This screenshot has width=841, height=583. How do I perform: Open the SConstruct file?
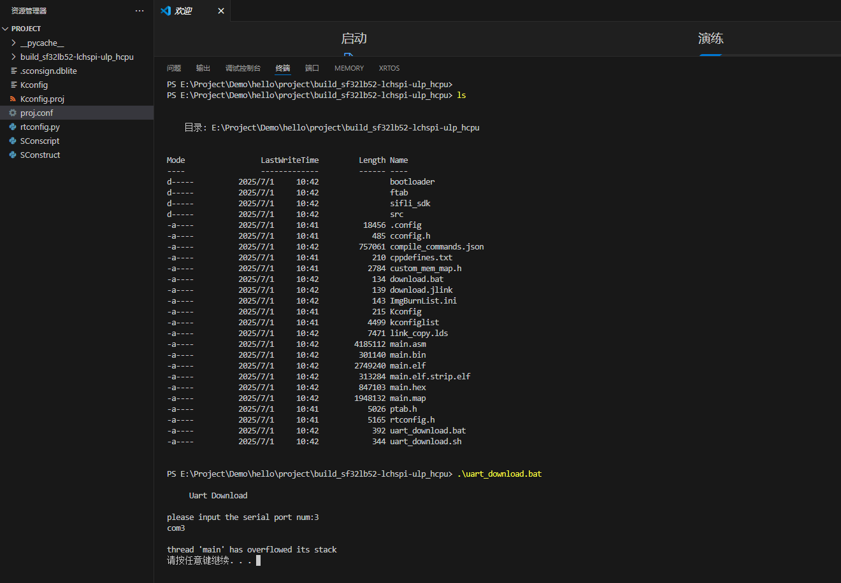tap(76, 155)
